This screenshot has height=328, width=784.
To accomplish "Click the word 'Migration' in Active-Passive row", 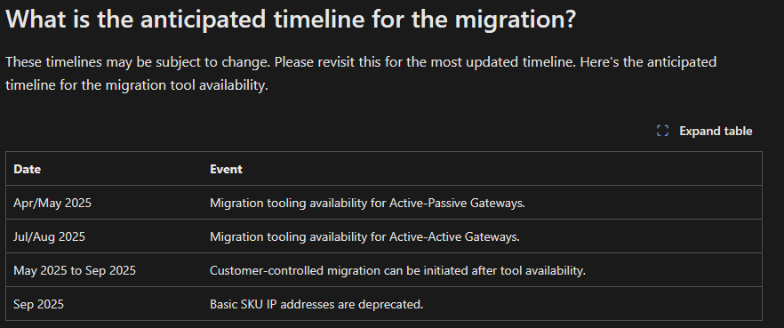I will point(234,203).
